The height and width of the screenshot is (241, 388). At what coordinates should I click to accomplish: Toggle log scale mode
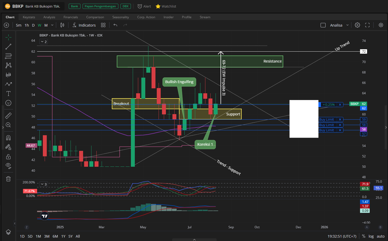[371, 236]
